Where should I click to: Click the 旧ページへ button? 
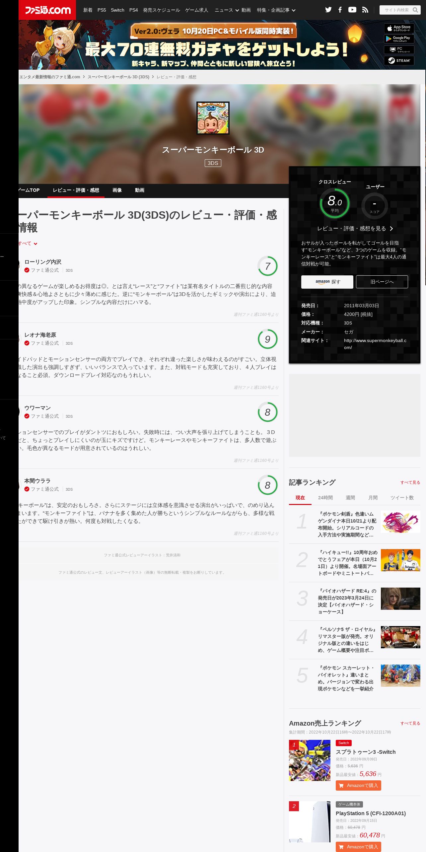pyautogui.click(x=382, y=282)
